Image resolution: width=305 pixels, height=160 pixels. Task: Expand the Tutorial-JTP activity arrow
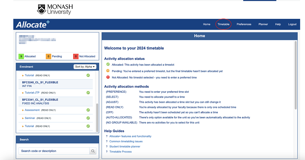(x=23, y=93)
